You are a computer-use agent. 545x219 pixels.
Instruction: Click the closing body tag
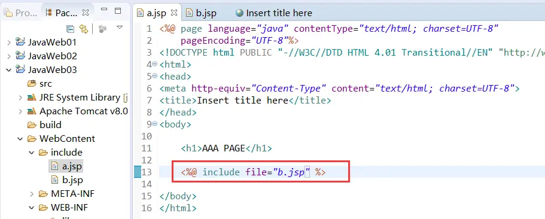(x=178, y=196)
